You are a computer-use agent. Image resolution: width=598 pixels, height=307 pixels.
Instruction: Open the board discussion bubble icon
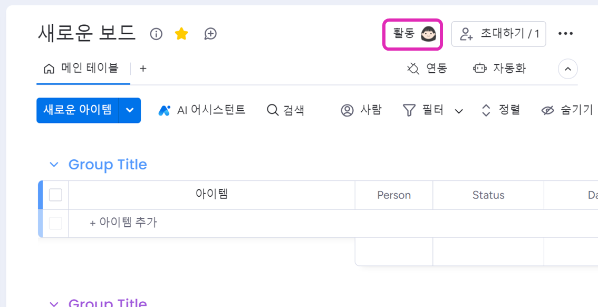210,34
